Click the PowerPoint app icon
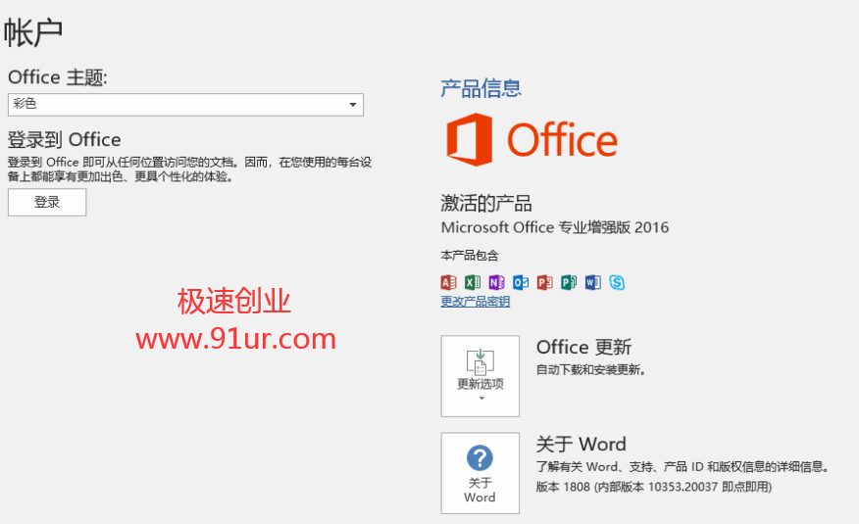This screenshot has width=859, height=524. (544, 282)
